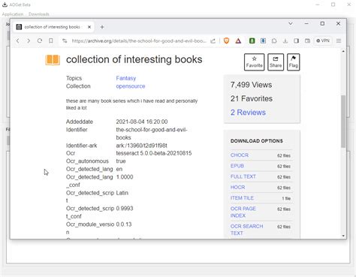Reload the archive.org page
Image resolution: width=356 pixels, height=277 pixels.
[40, 41]
